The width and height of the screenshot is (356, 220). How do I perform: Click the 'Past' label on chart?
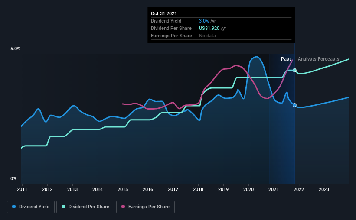[x=286, y=59]
